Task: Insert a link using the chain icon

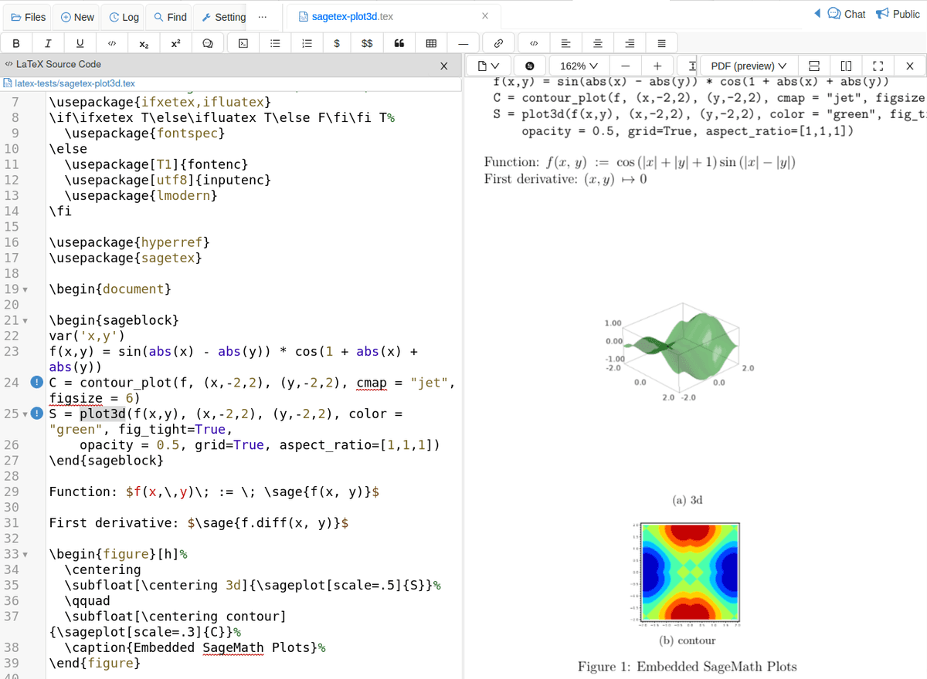Action: tap(499, 43)
